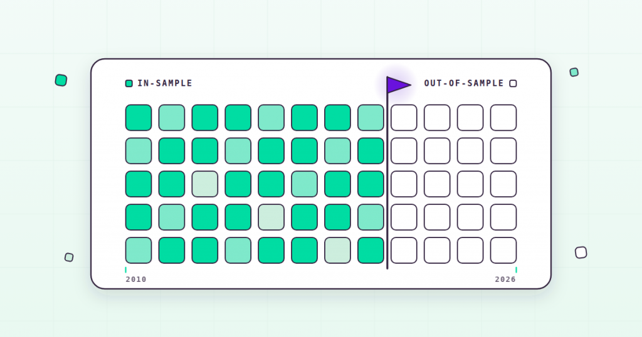
Task: Select the first green tile in top row
Action: (x=139, y=118)
